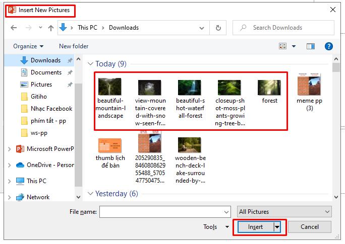Open the Tools menu
The width and height of the screenshot is (345, 244).
click(x=216, y=227)
